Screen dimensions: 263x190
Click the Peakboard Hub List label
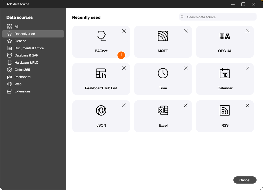coord(101,88)
